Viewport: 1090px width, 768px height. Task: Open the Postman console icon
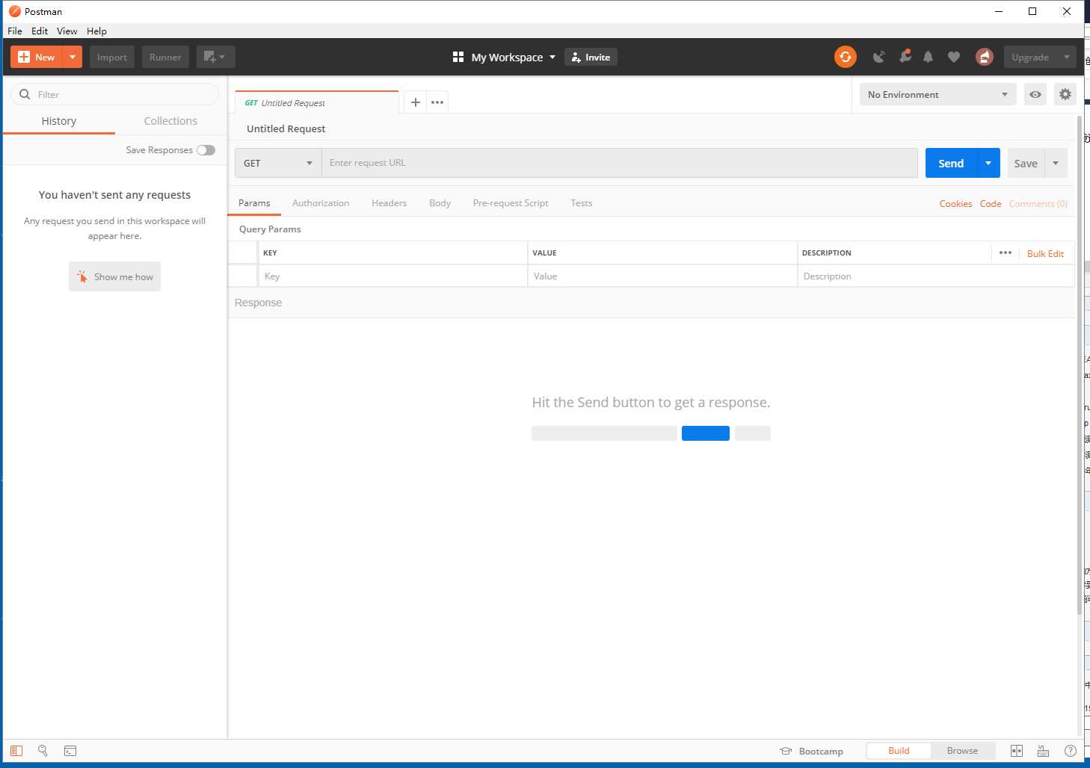70,751
